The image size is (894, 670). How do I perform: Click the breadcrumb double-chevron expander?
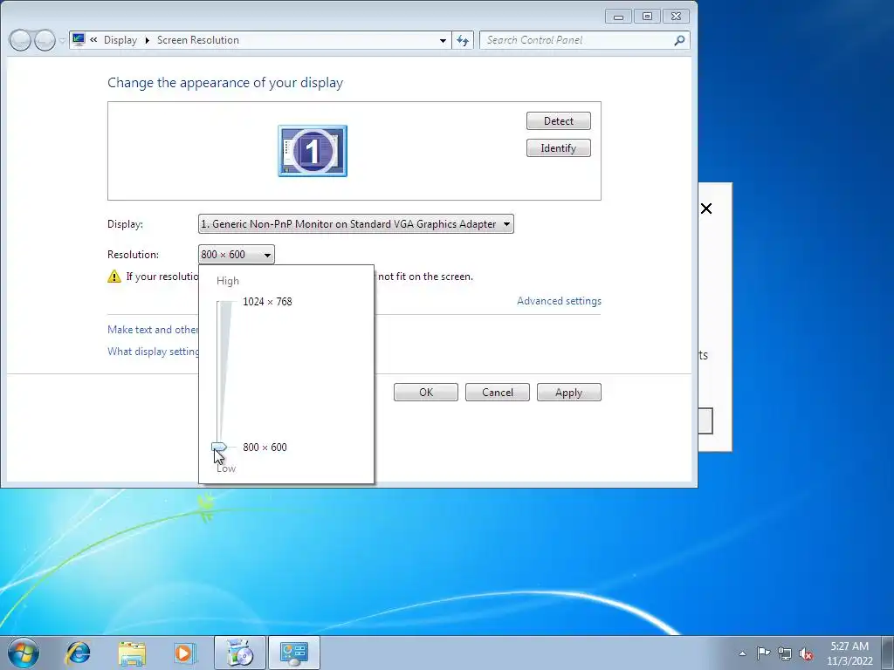click(x=93, y=40)
